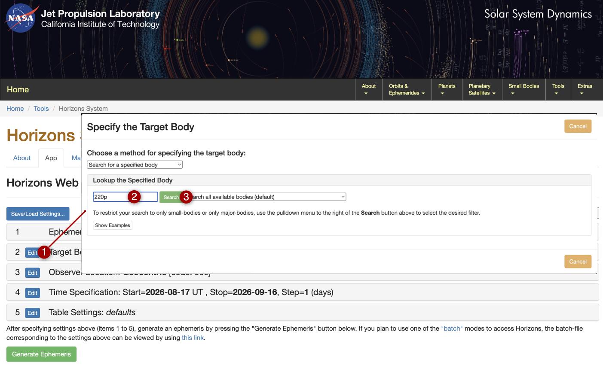Click Home in the dark navigation bar
The image size is (603, 365).
18,89
